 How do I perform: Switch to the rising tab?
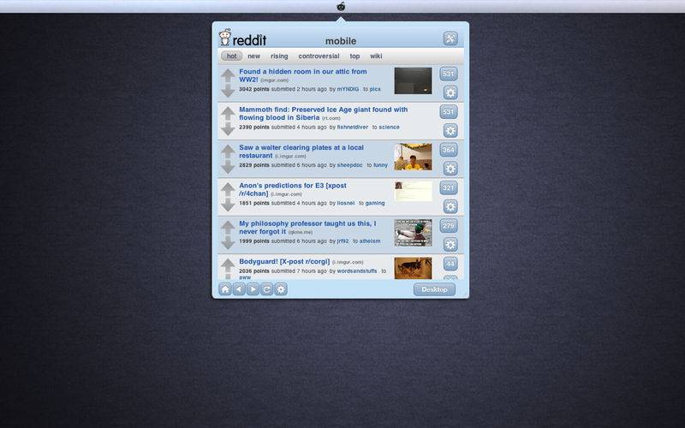click(x=279, y=56)
